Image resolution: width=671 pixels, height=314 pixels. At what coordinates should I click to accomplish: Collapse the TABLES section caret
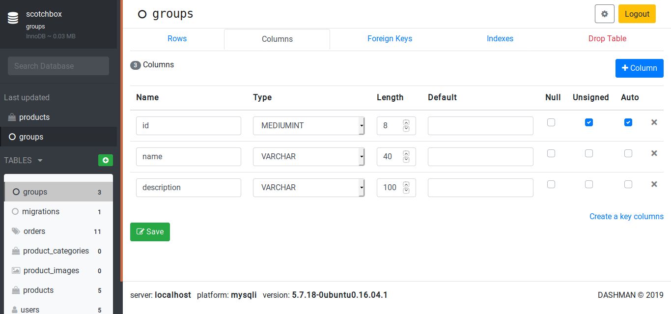(x=40, y=161)
